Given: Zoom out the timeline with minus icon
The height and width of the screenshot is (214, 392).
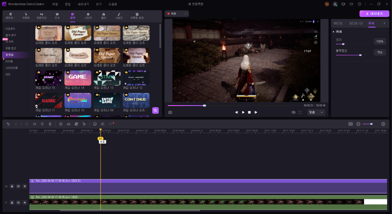Looking at the screenshot, I should point(358,124).
